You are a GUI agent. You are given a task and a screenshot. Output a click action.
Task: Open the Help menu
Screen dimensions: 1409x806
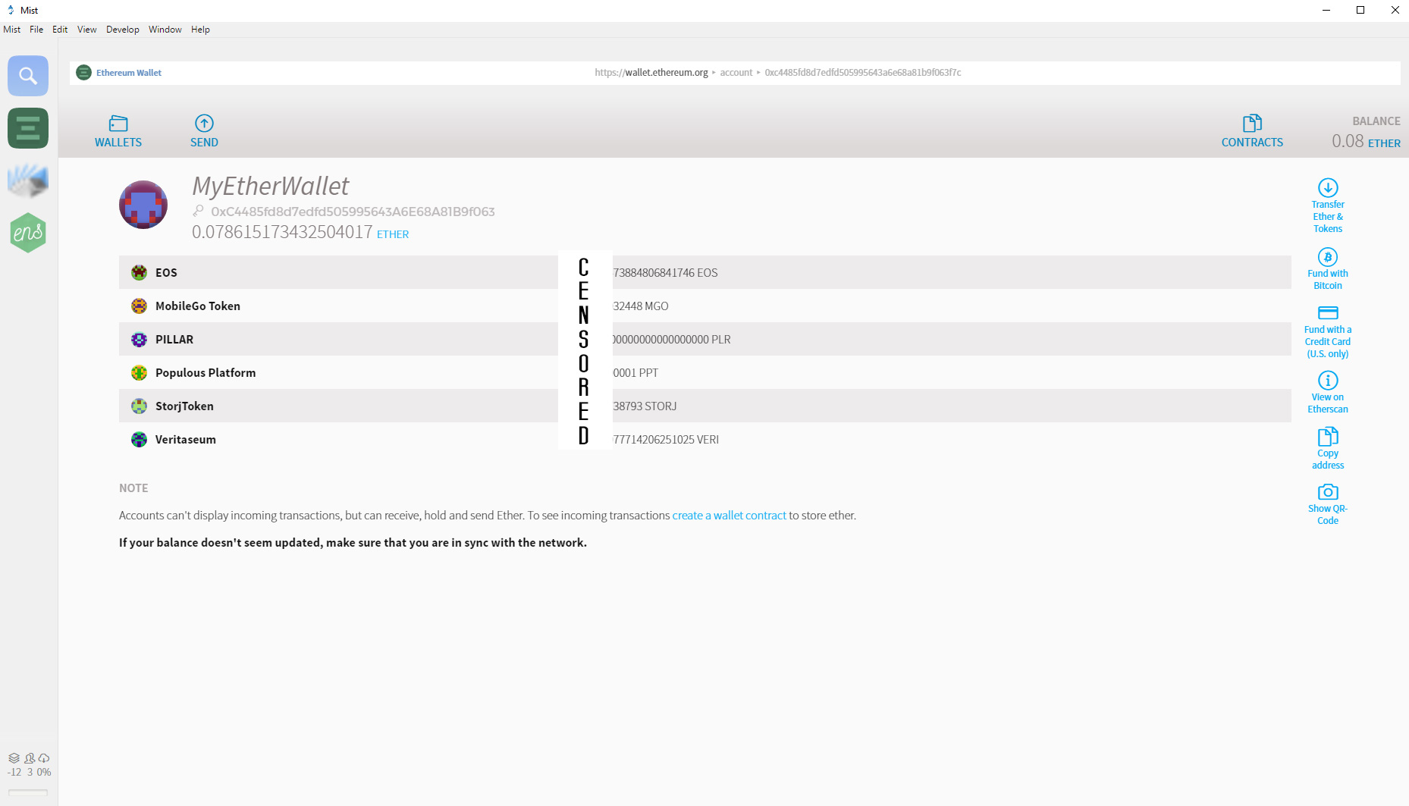(x=200, y=30)
